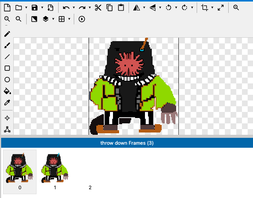Select frame 1 thumbnail
The height and width of the screenshot is (198, 253).
coord(55,172)
